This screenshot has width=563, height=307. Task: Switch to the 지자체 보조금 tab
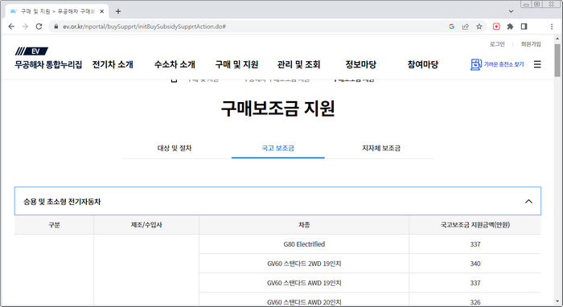coord(381,148)
